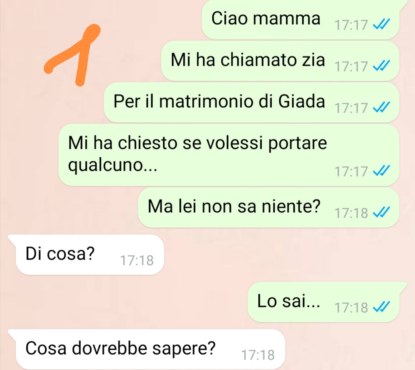Tap the orange hand-drawn number 1 mark
415x370 pixels.
click(72, 55)
